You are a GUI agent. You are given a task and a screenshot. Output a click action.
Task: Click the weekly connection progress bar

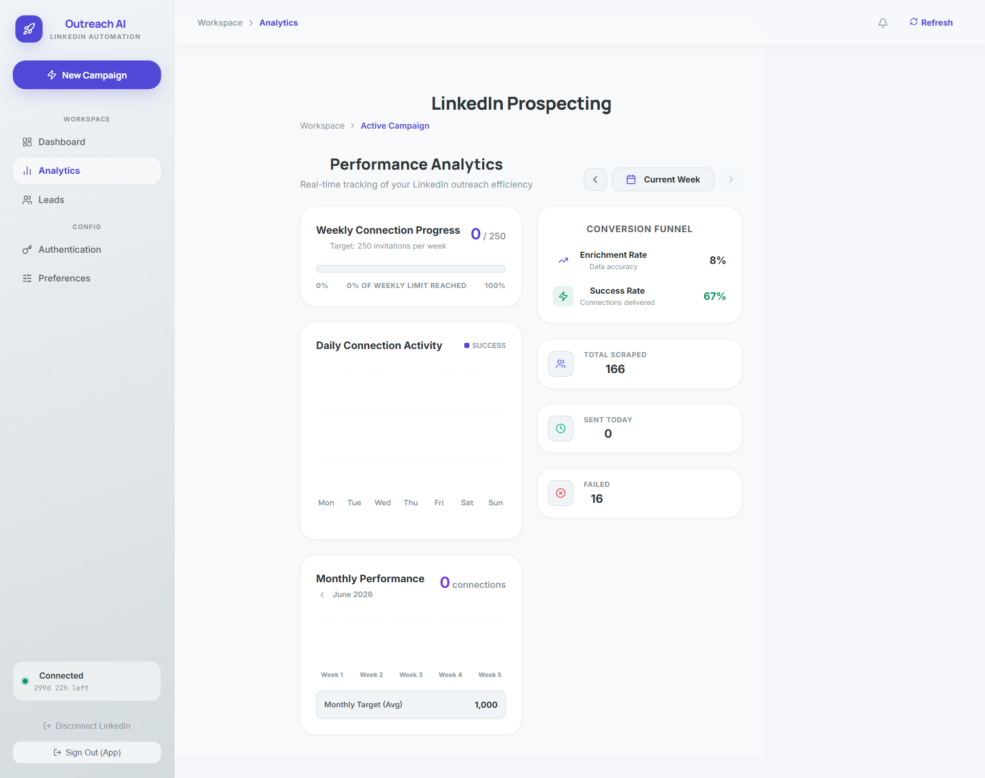tap(411, 269)
